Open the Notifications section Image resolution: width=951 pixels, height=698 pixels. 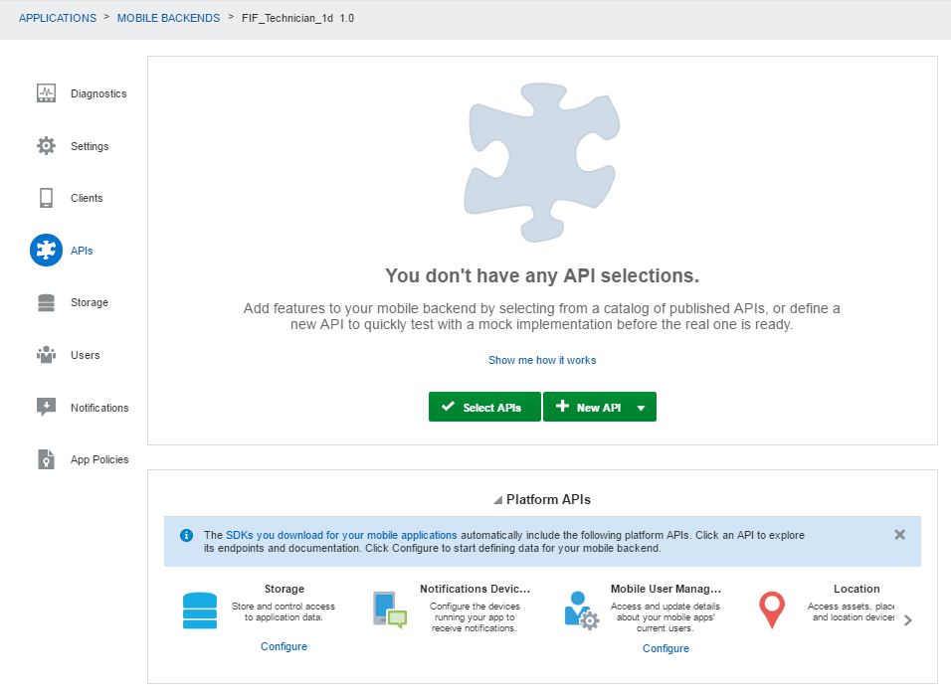pos(46,407)
